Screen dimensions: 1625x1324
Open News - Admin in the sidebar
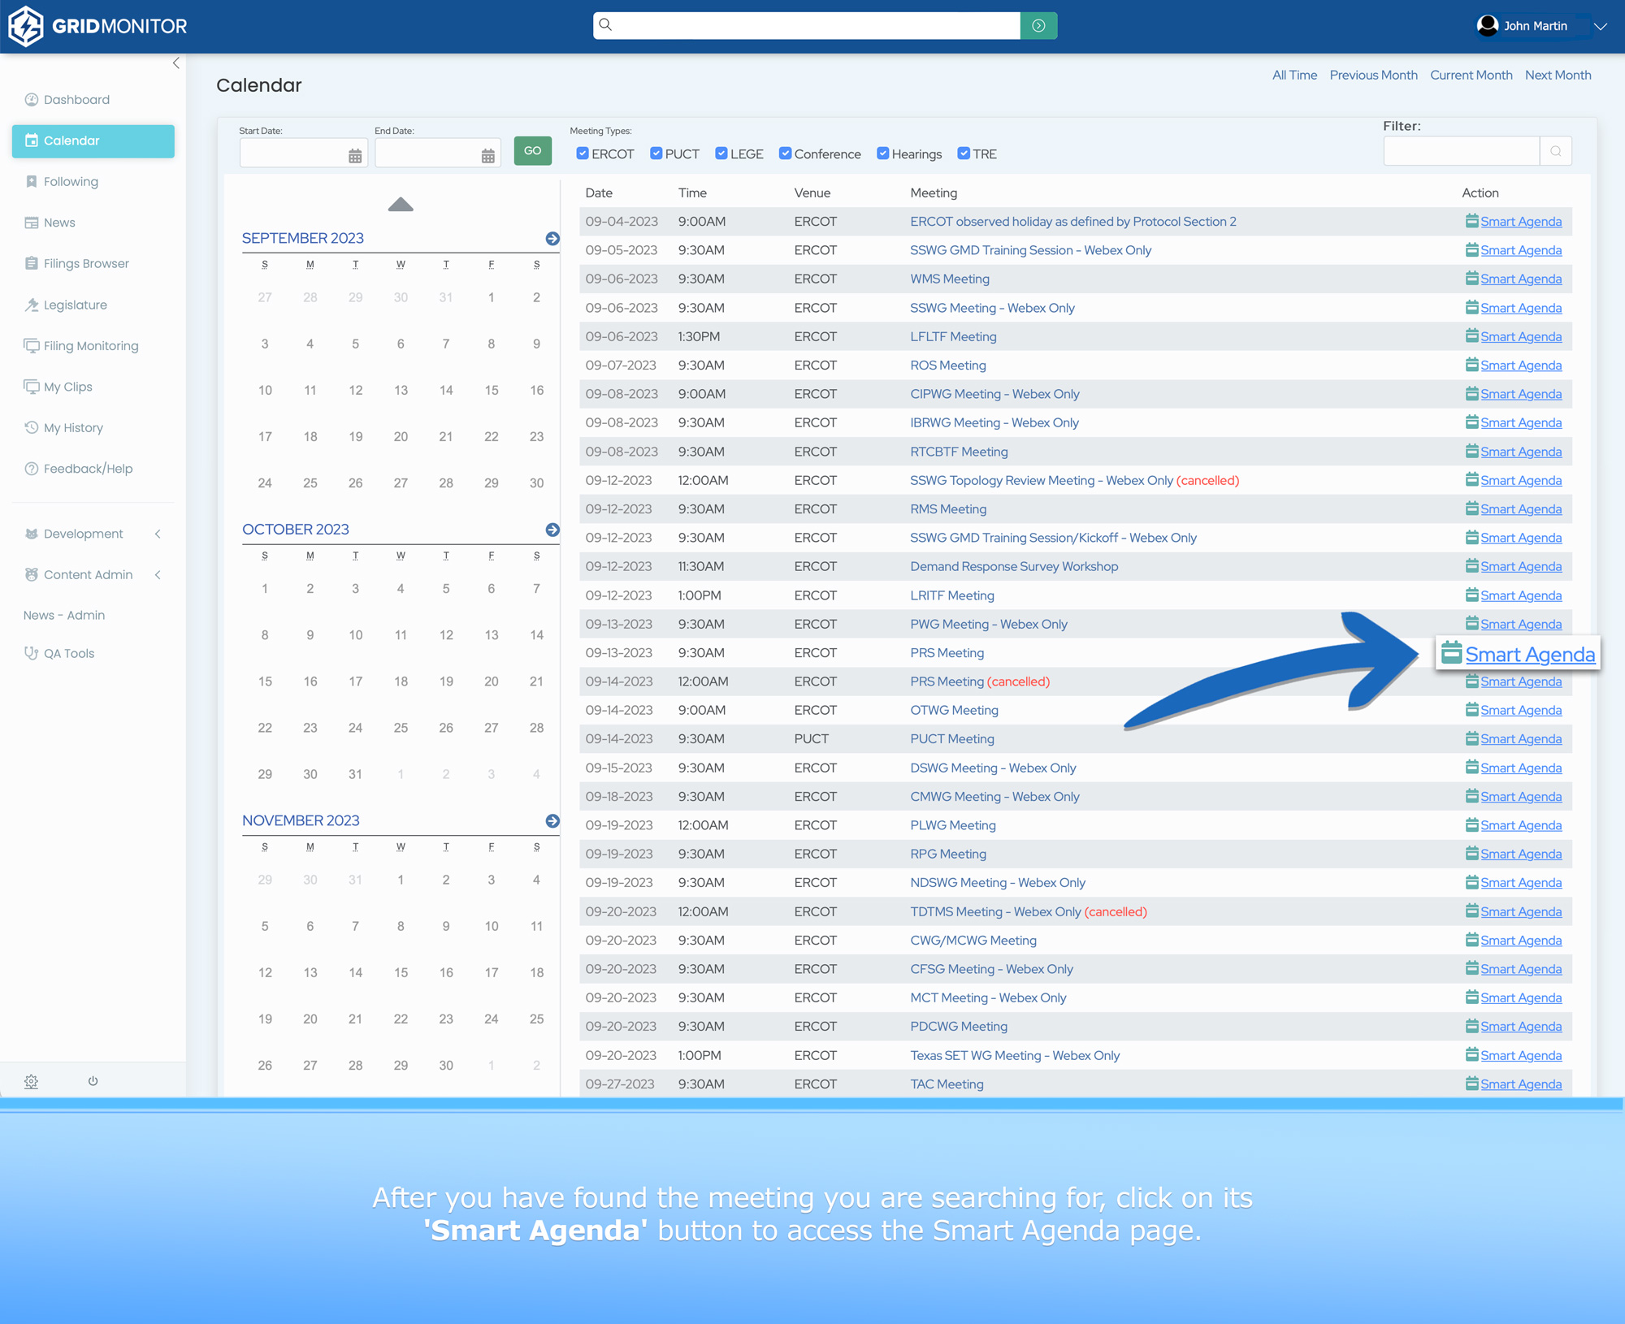tap(64, 616)
